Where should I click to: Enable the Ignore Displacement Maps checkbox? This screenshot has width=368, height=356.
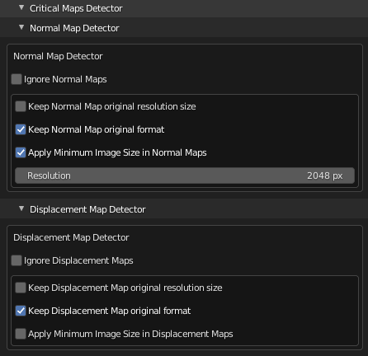(x=17, y=260)
